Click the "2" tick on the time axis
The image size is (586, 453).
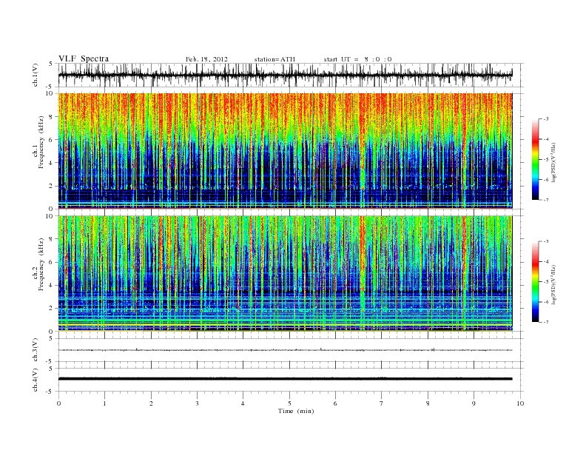tap(151, 403)
